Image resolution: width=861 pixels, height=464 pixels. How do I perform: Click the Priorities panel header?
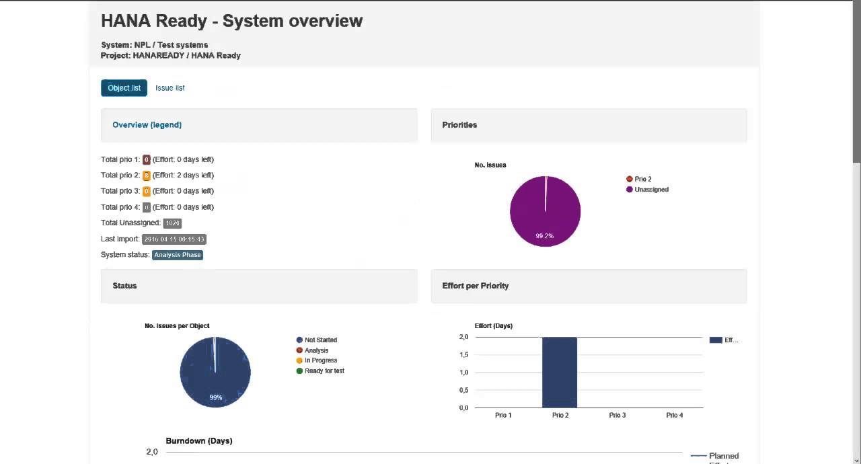(589, 125)
